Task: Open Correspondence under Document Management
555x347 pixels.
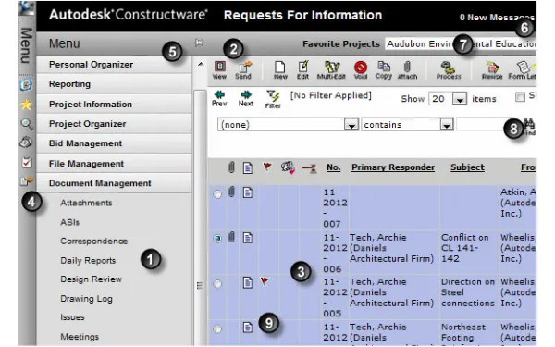Action: [93, 242]
